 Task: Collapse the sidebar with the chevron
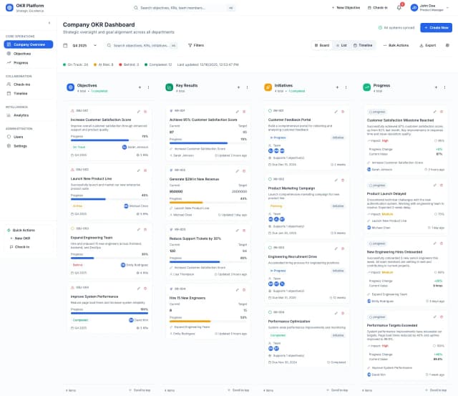(49, 23)
